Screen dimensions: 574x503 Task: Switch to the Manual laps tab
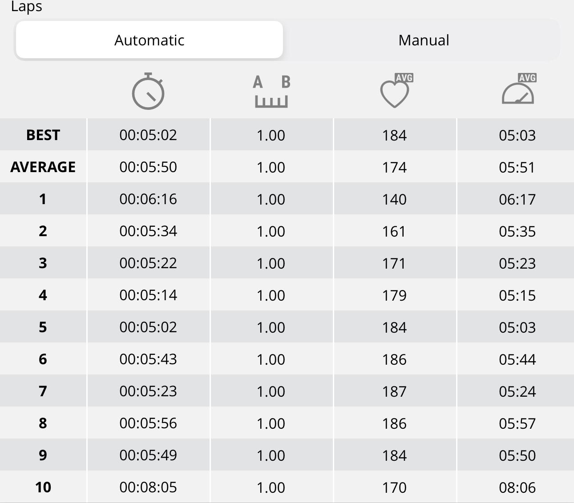(424, 40)
